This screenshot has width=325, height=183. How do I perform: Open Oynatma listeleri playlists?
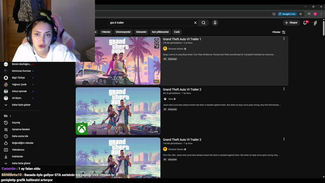(x=19, y=129)
